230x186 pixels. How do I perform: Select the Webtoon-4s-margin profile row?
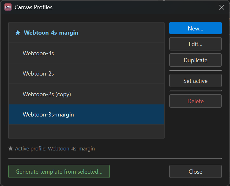(x=86, y=33)
